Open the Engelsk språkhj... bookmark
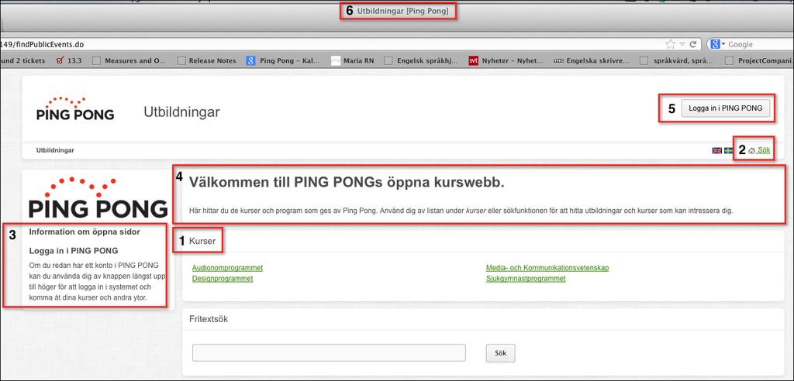 tap(421, 60)
